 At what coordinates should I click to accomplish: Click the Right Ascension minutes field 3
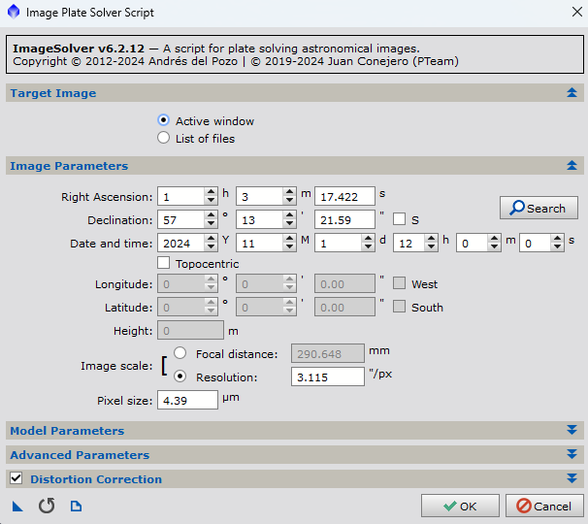pyautogui.click(x=260, y=196)
